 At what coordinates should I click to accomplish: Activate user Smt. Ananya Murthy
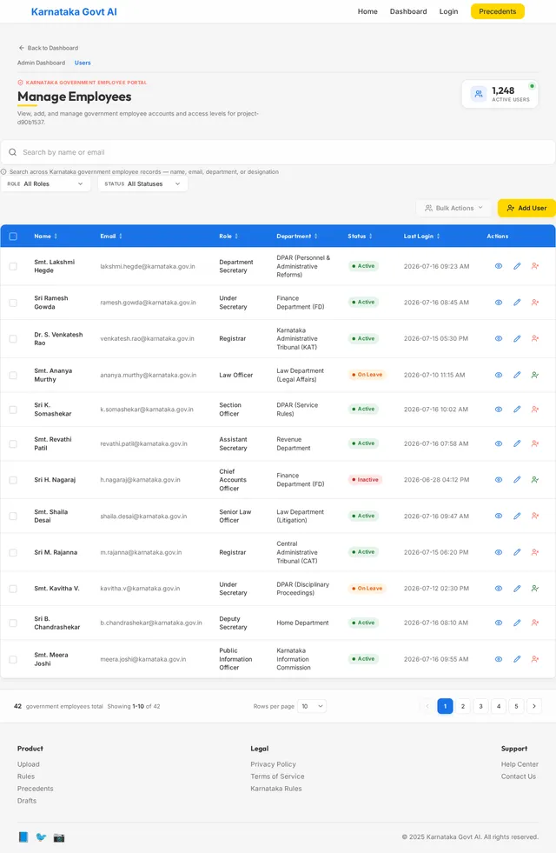[535, 375]
